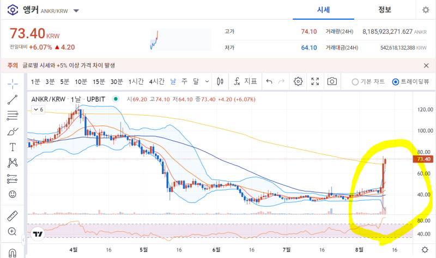This screenshot has height=258, width=436.
Task: Select the daily 날 interval
Action: [x=173, y=82]
